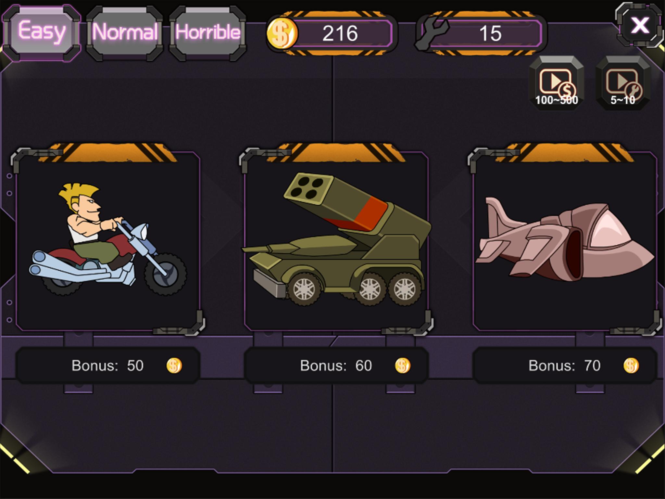Click coin icon in Bonus 70 bar
Viewport: 665px width, 499px height.
click(631, 366)
